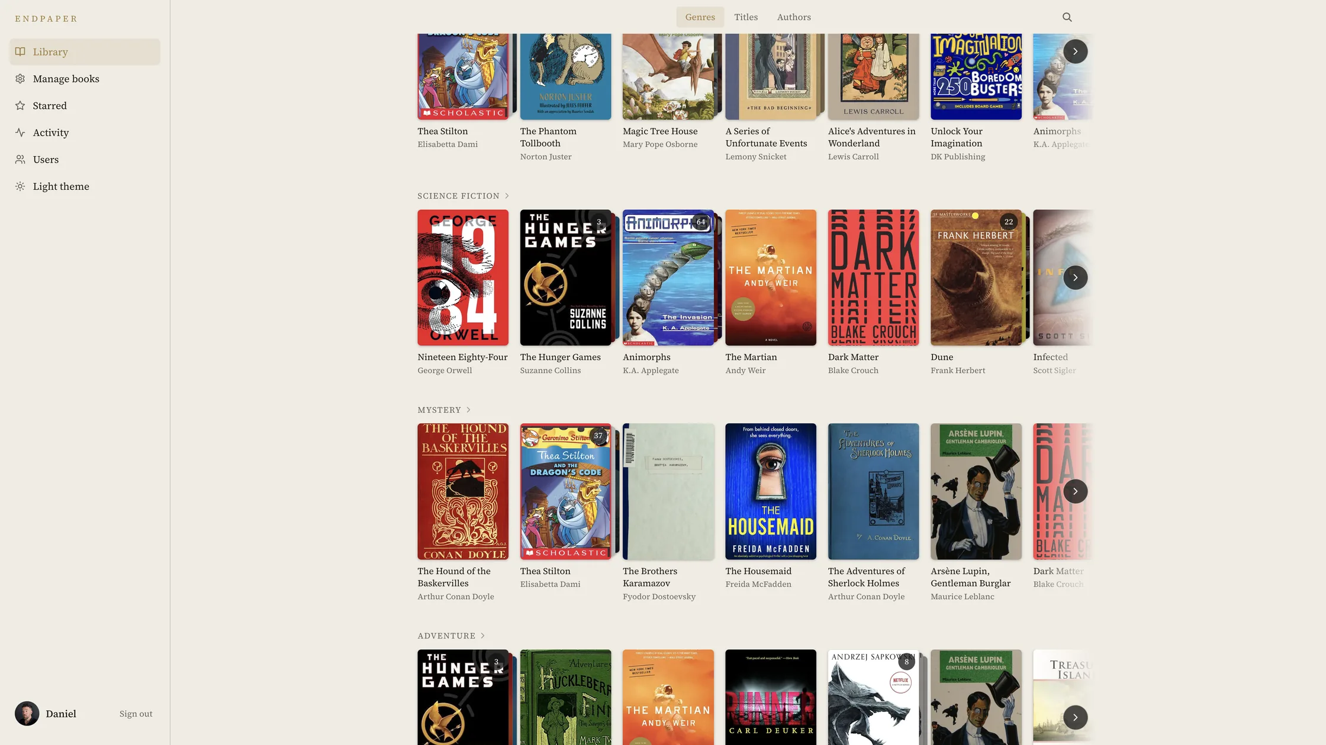The height and width of the screenshot is (745, 1326).
Task: Click the Manage books gear icon
Action: (20, 79)
